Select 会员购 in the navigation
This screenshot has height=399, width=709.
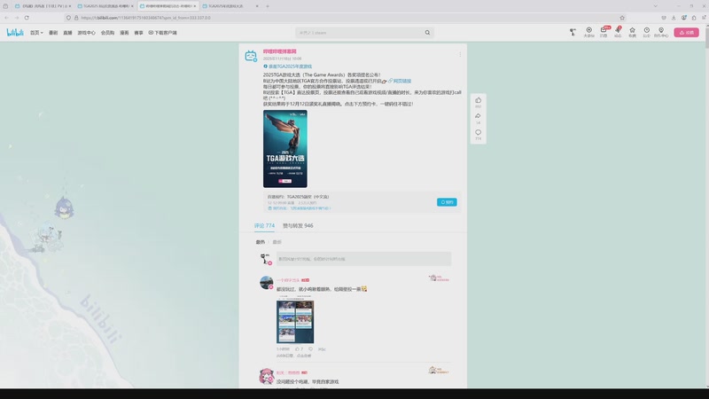tap(107, 33)
